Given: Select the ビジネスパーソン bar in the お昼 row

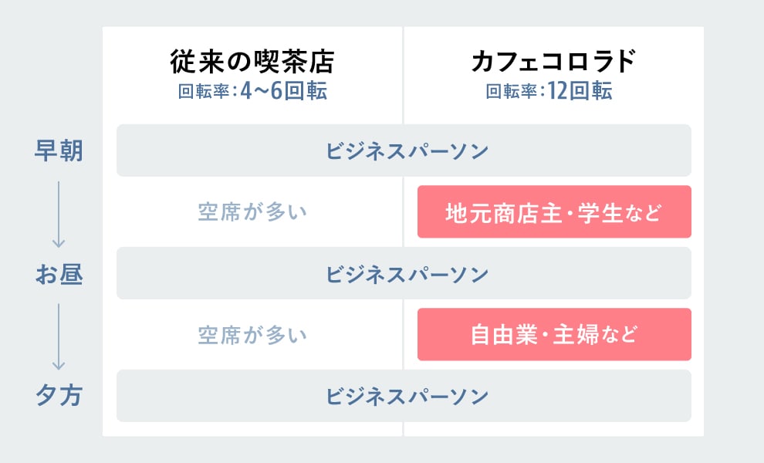Looking at the screenshot, I should 404,274.
